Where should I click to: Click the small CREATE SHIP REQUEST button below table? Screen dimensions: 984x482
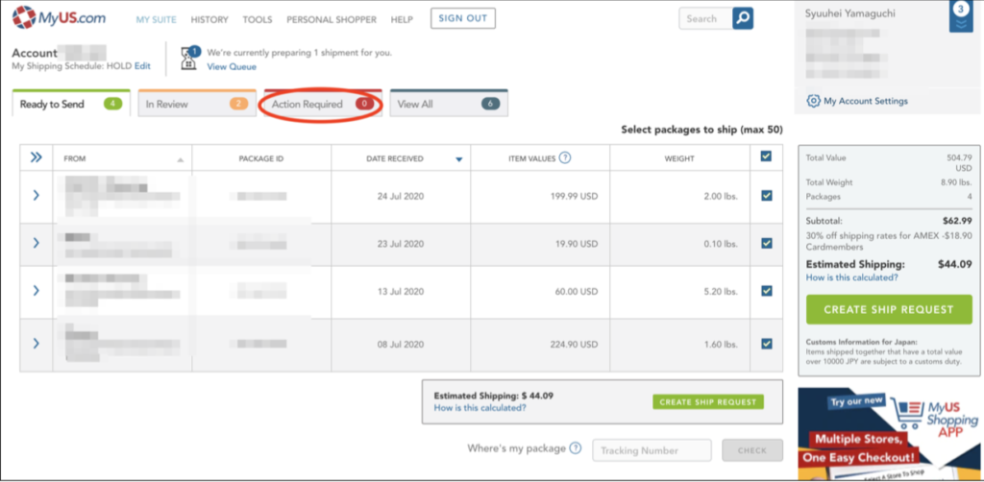coord(708,401)
